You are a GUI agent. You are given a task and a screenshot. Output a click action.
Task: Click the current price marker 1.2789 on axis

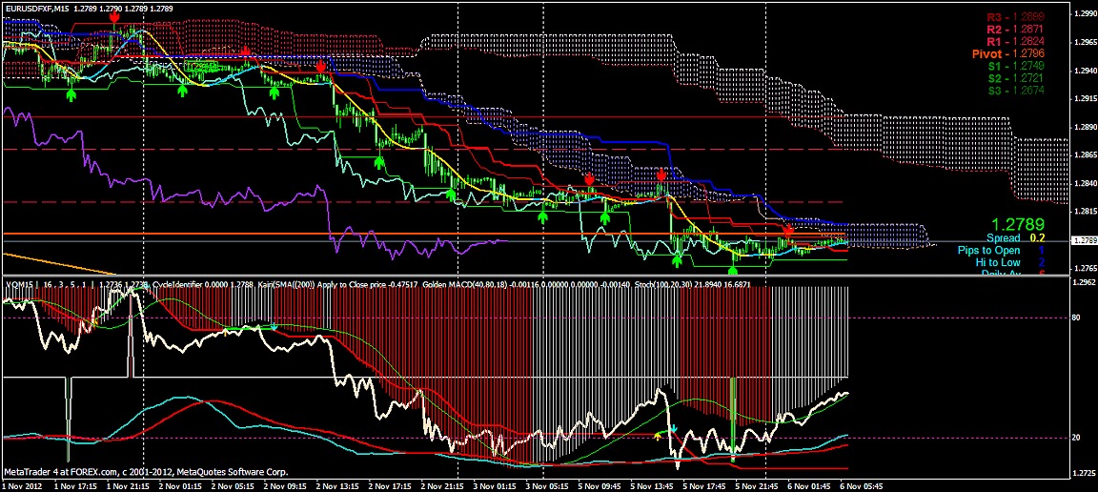(x=1083, y=241)
